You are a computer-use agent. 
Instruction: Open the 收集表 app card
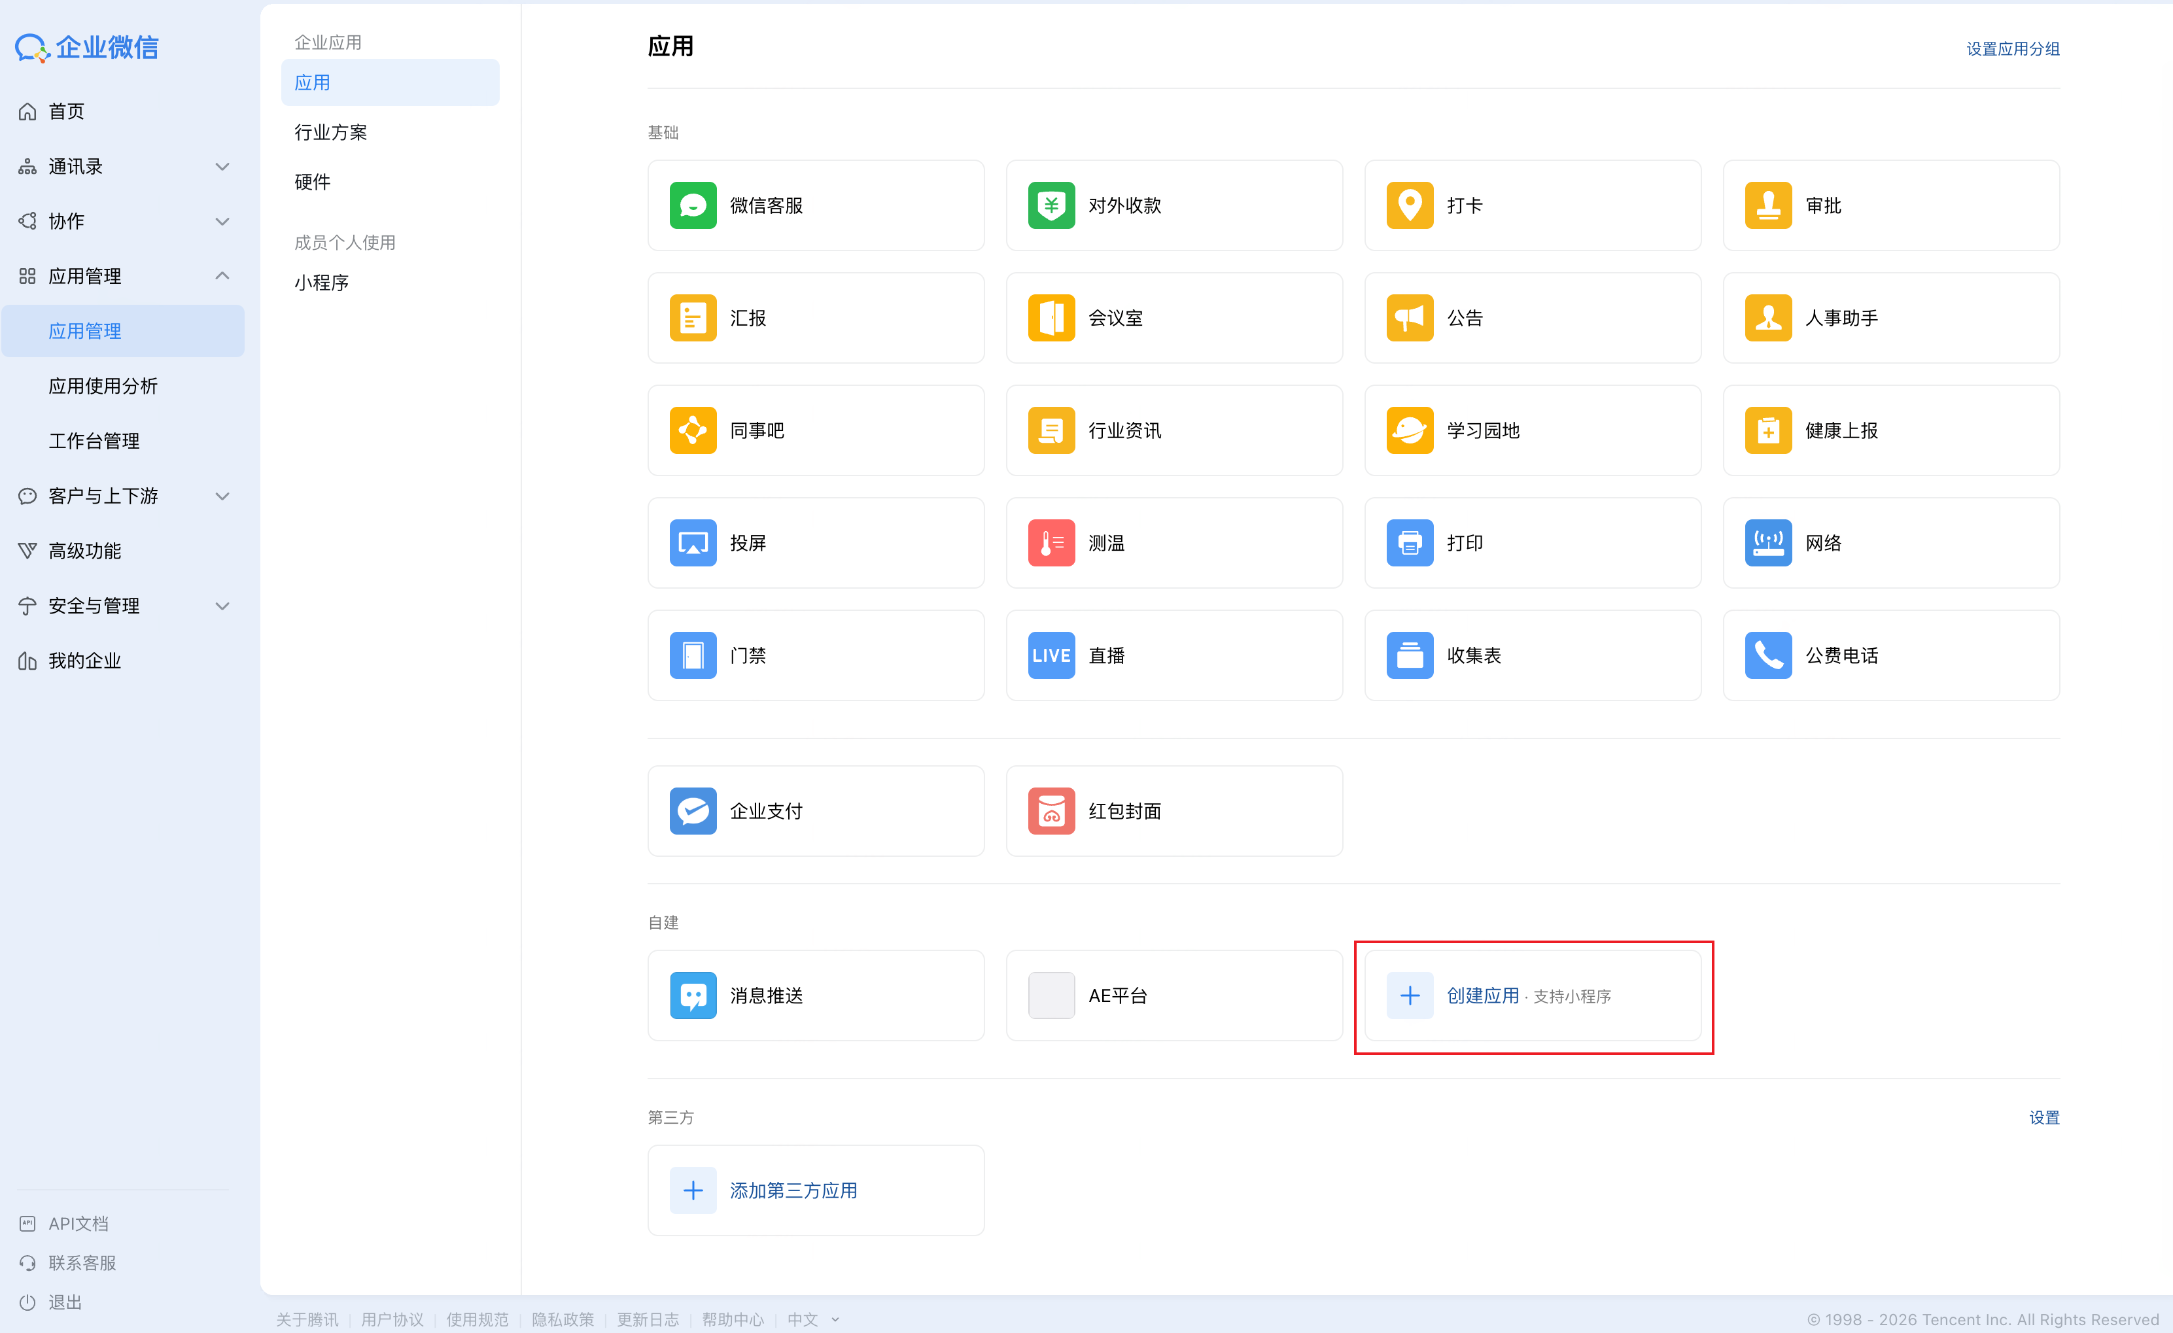click(1533, 655)
